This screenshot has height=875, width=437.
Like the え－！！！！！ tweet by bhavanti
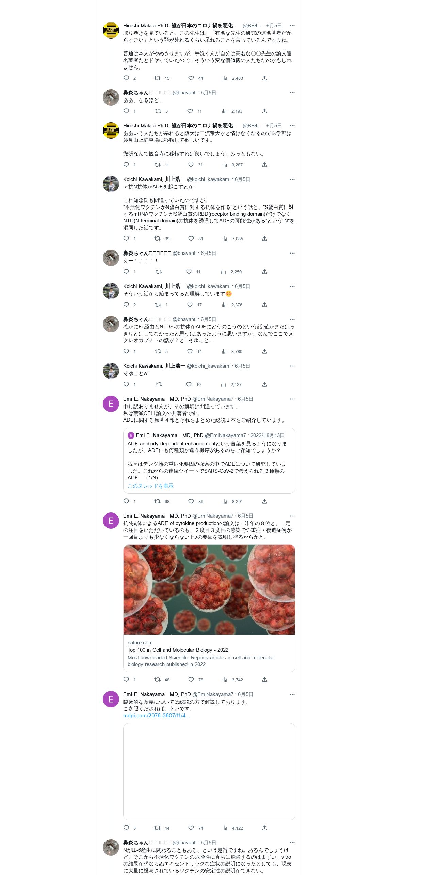[x=189, y=272]
